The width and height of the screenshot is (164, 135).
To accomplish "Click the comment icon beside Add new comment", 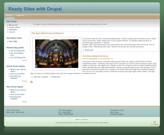I will point(32,77).
